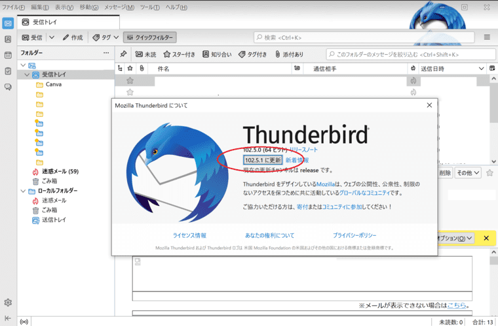
Task: Open the Thunderbird app menu hamburger
Action: 487,37
